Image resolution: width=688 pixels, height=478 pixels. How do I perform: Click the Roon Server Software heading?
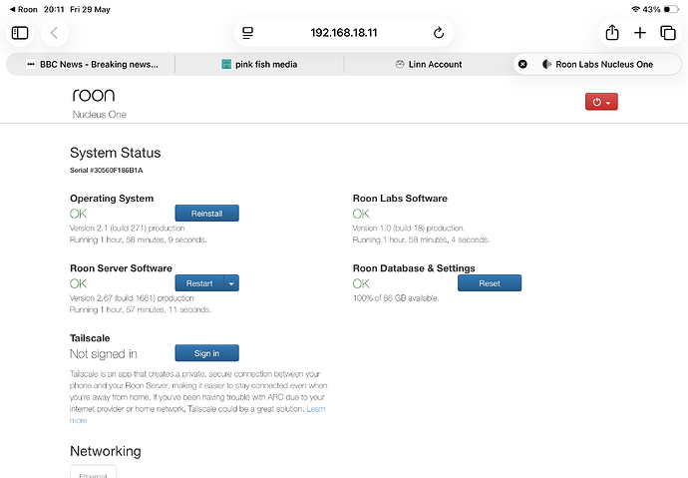[x=121, y=268]
